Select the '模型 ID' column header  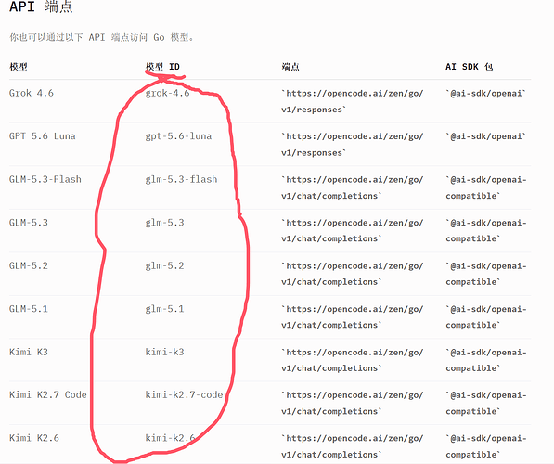pyautogui.click(x=162, y=67)
